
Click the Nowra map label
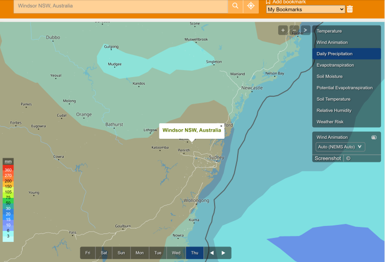178,235
